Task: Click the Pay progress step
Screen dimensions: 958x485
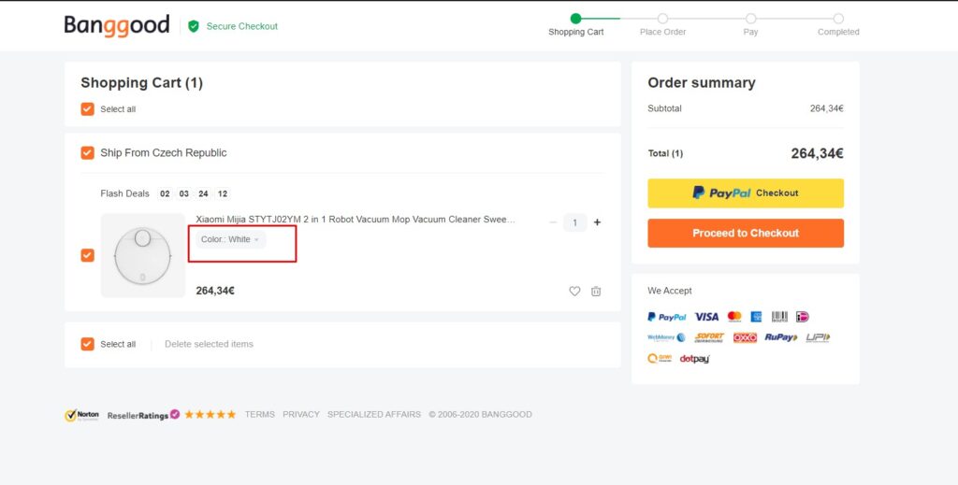Action: point(751,25)
